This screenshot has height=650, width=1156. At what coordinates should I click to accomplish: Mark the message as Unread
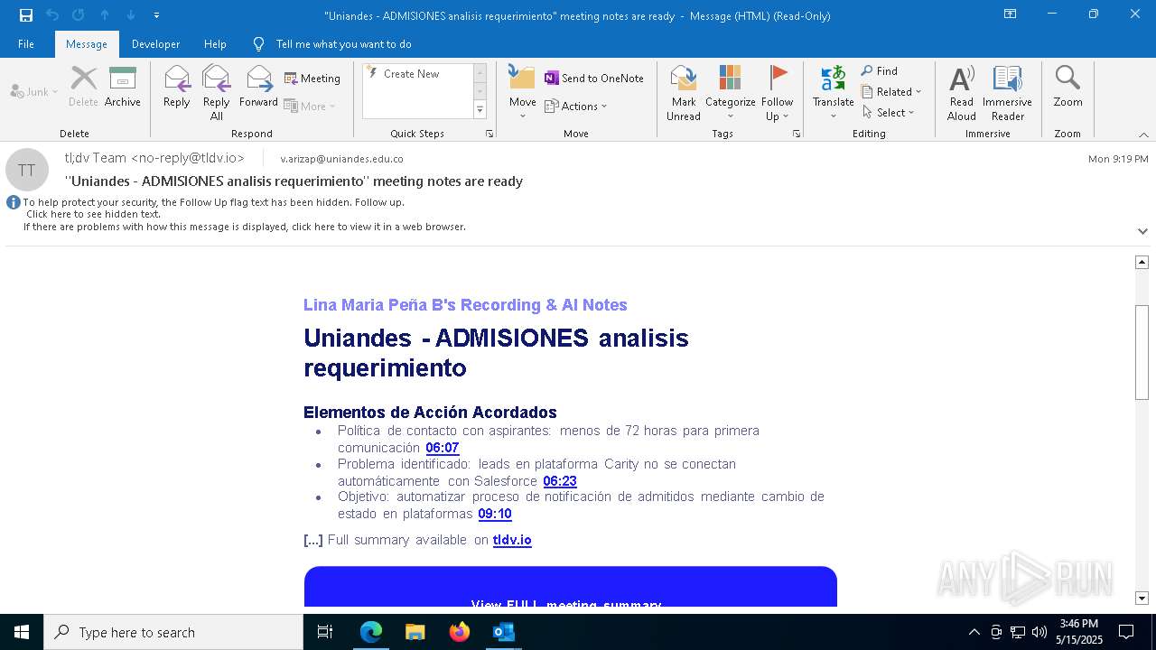point(684,93)
